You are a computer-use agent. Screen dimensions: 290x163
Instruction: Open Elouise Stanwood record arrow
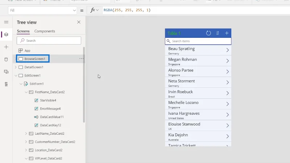228,125
